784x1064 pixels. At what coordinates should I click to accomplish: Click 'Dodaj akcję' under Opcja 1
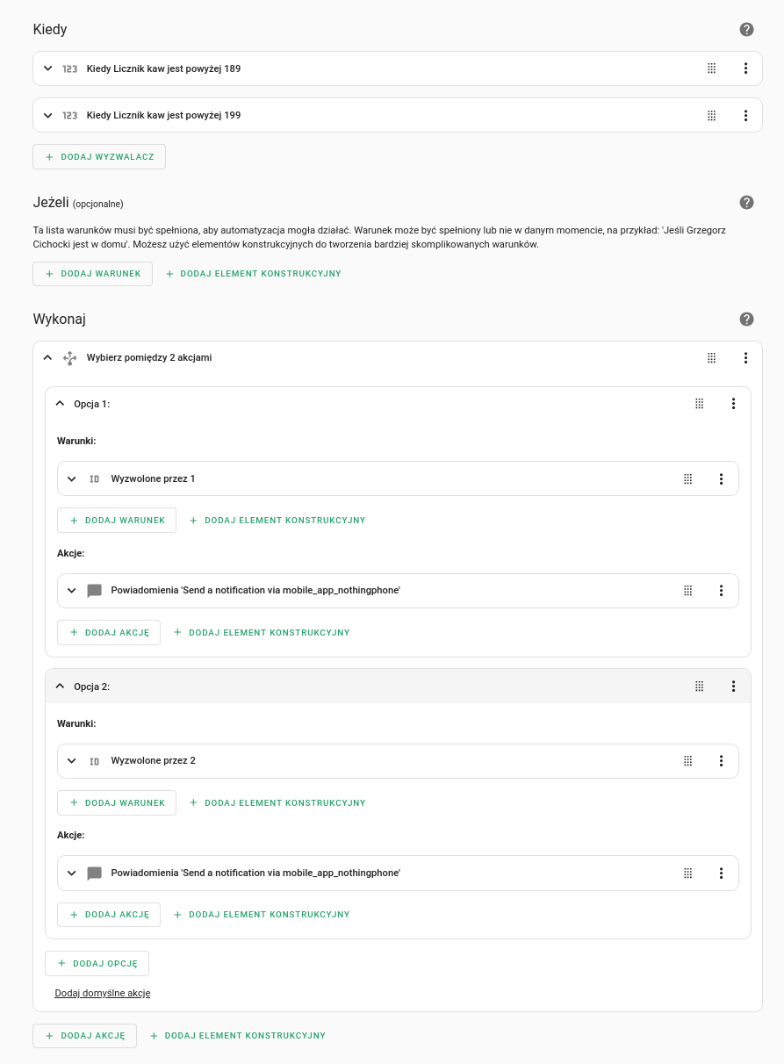click(x=109, y=633)
